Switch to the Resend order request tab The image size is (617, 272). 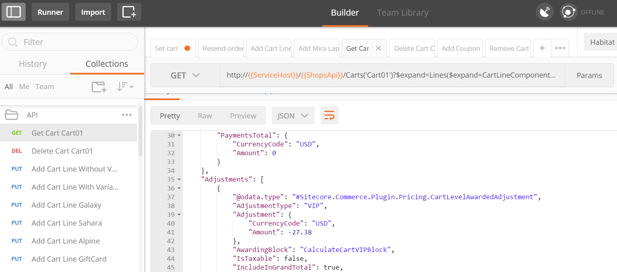click(x=221, y=48)
